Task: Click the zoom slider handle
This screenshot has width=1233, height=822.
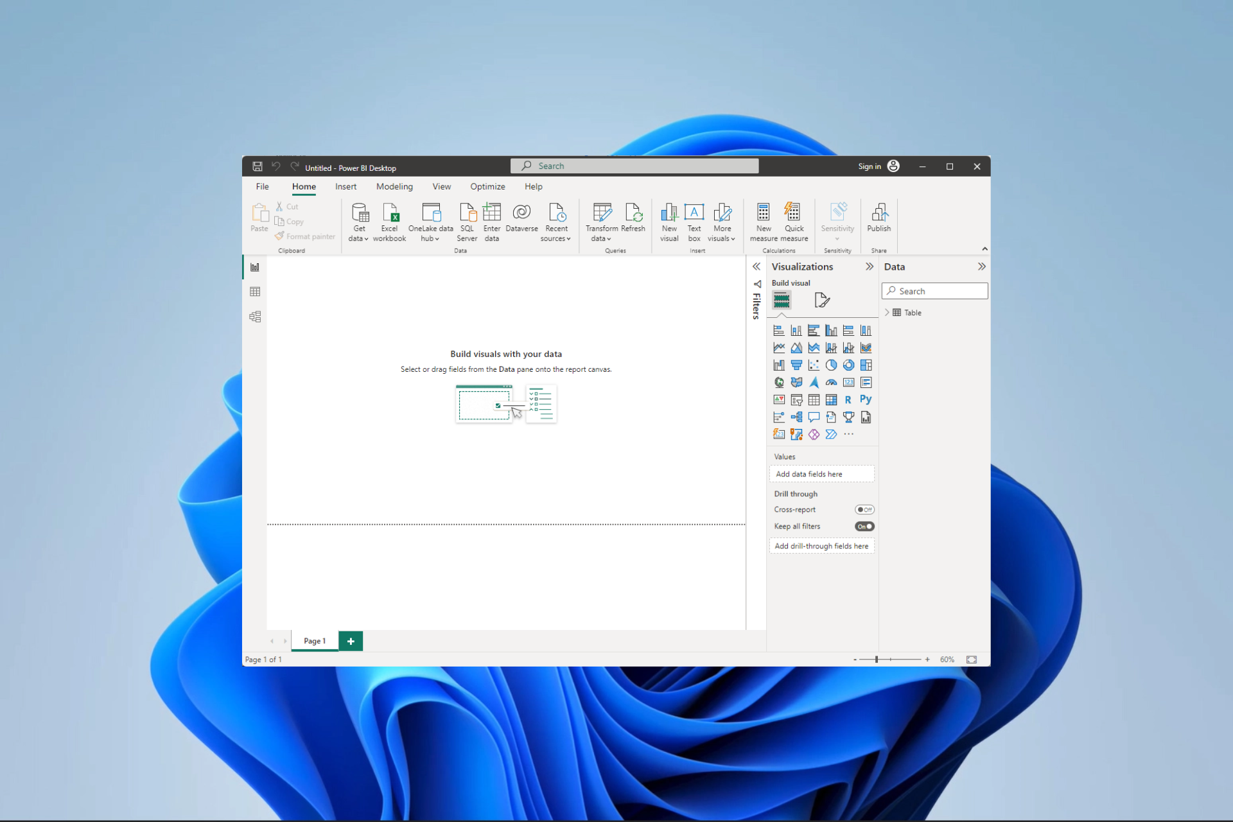Action: 877,660
